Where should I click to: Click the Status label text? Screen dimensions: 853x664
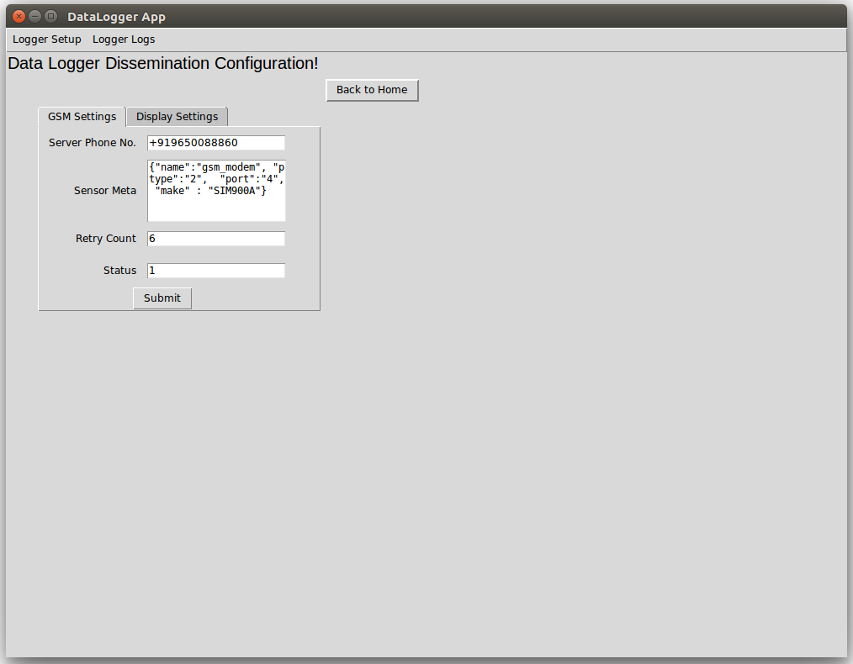[119, 271]
